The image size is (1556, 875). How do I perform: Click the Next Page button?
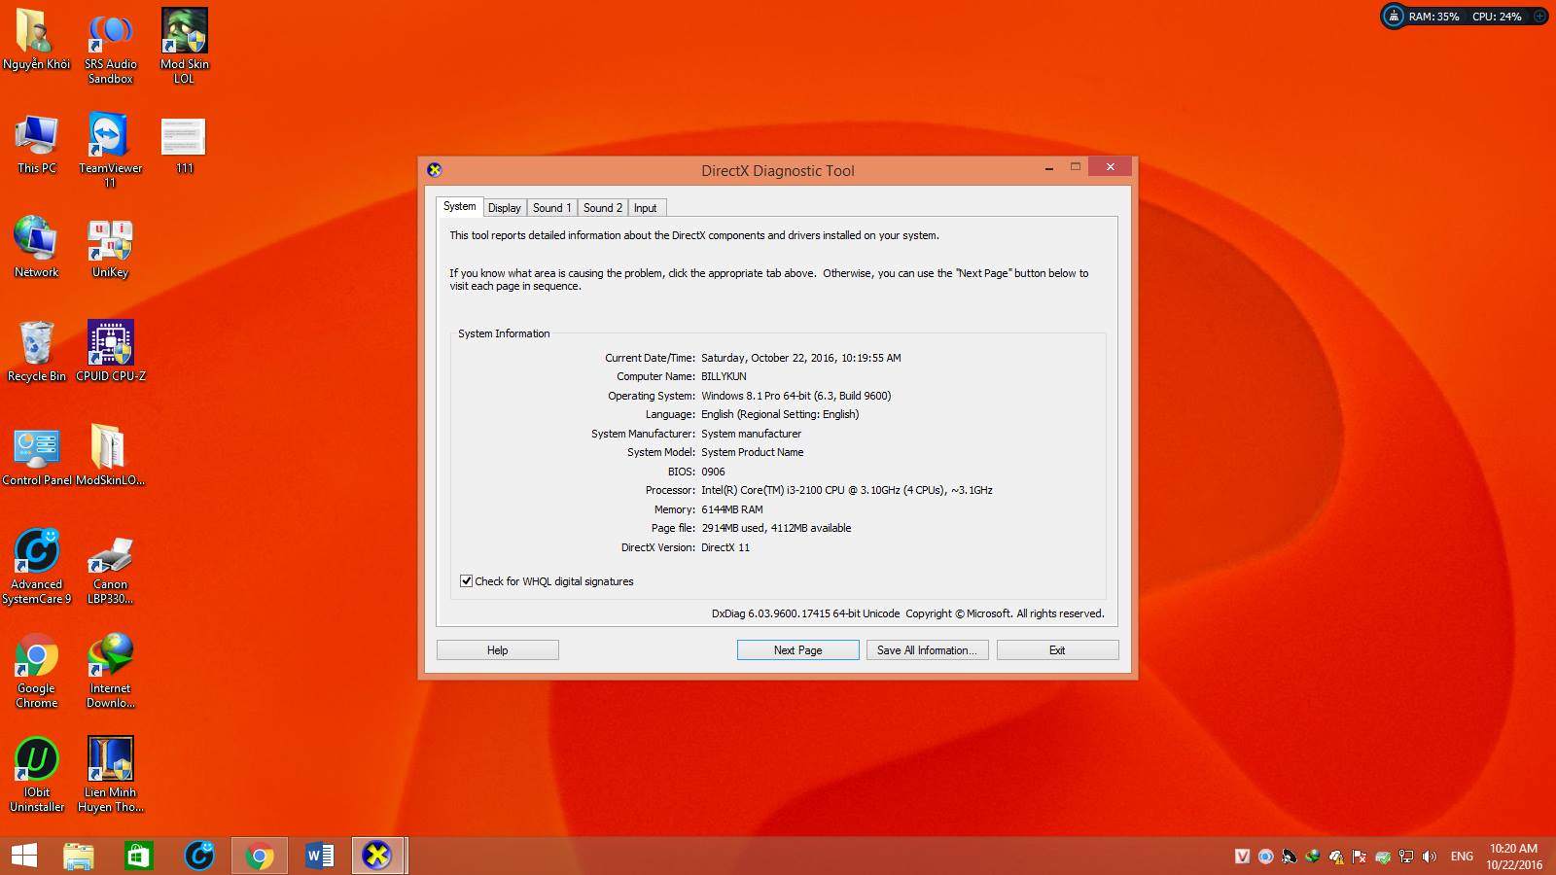click(x=797, y=650)
